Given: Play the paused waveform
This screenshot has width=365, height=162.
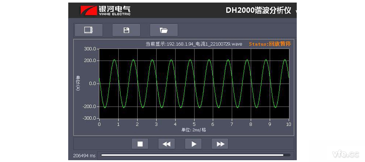Looking at the screenshot, I should (x=193, y=144).
